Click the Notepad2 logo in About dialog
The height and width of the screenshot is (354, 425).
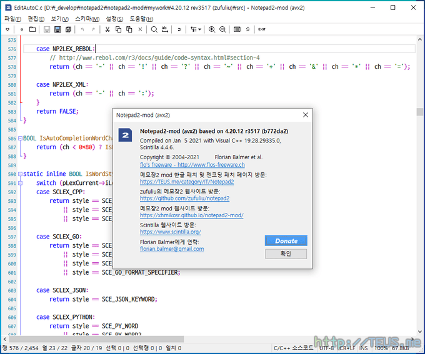click(125, 135)
